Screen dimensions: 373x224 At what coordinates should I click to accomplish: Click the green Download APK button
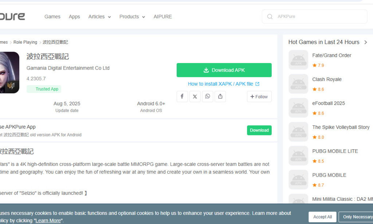click(224, 70)
